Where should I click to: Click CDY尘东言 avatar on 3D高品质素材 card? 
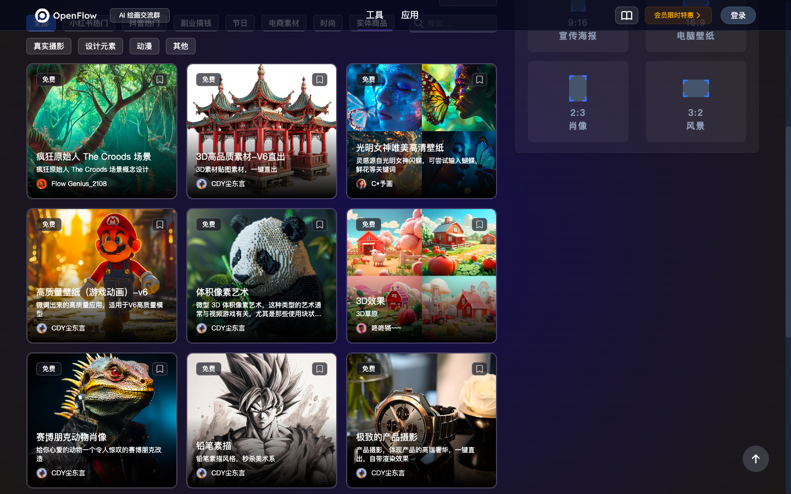click(x=202, y=184)
